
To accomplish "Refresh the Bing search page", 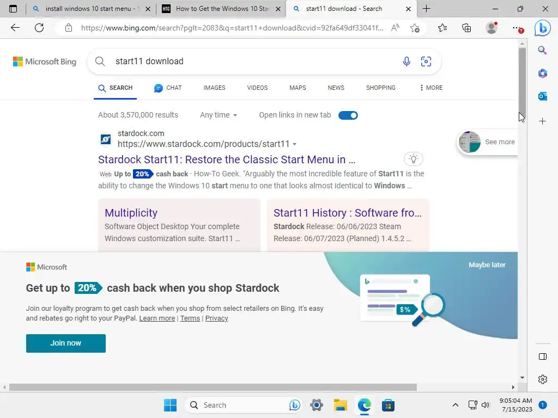I will pos(39,28).
